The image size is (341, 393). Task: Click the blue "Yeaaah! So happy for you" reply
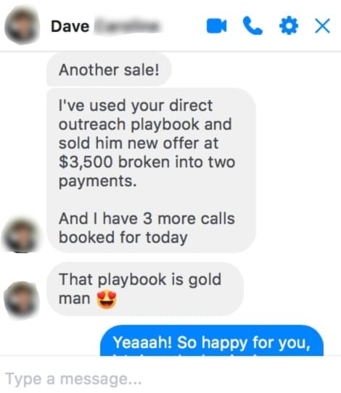pyautogui.click(x=212, y=342)
